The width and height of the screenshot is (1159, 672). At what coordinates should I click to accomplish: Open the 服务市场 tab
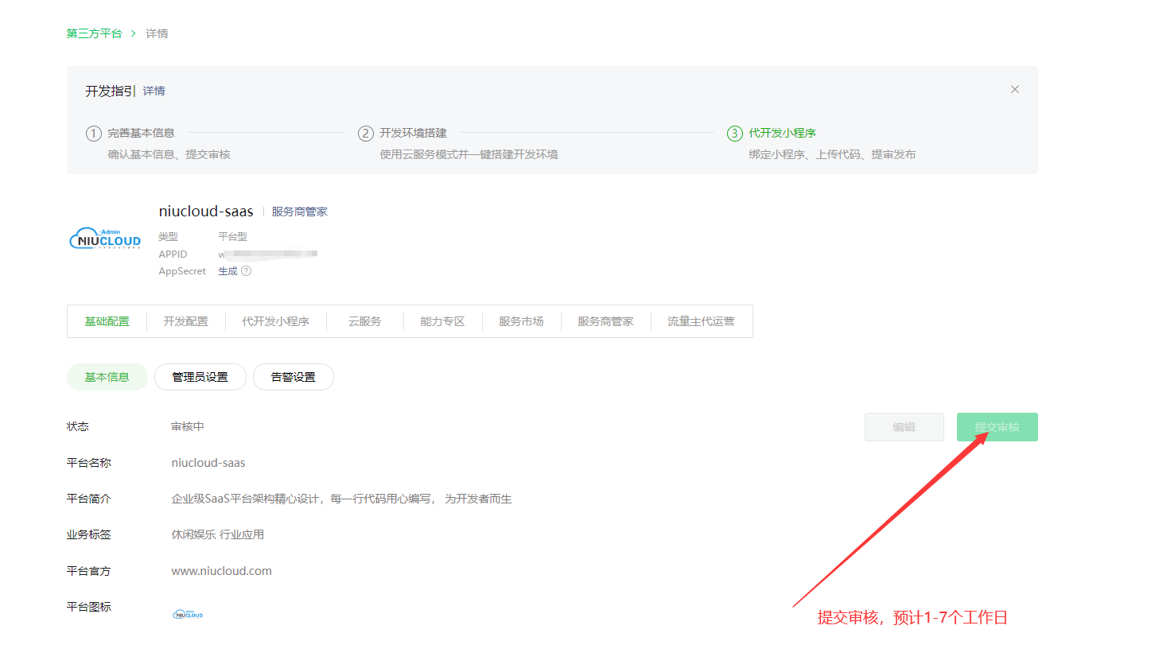521,321
